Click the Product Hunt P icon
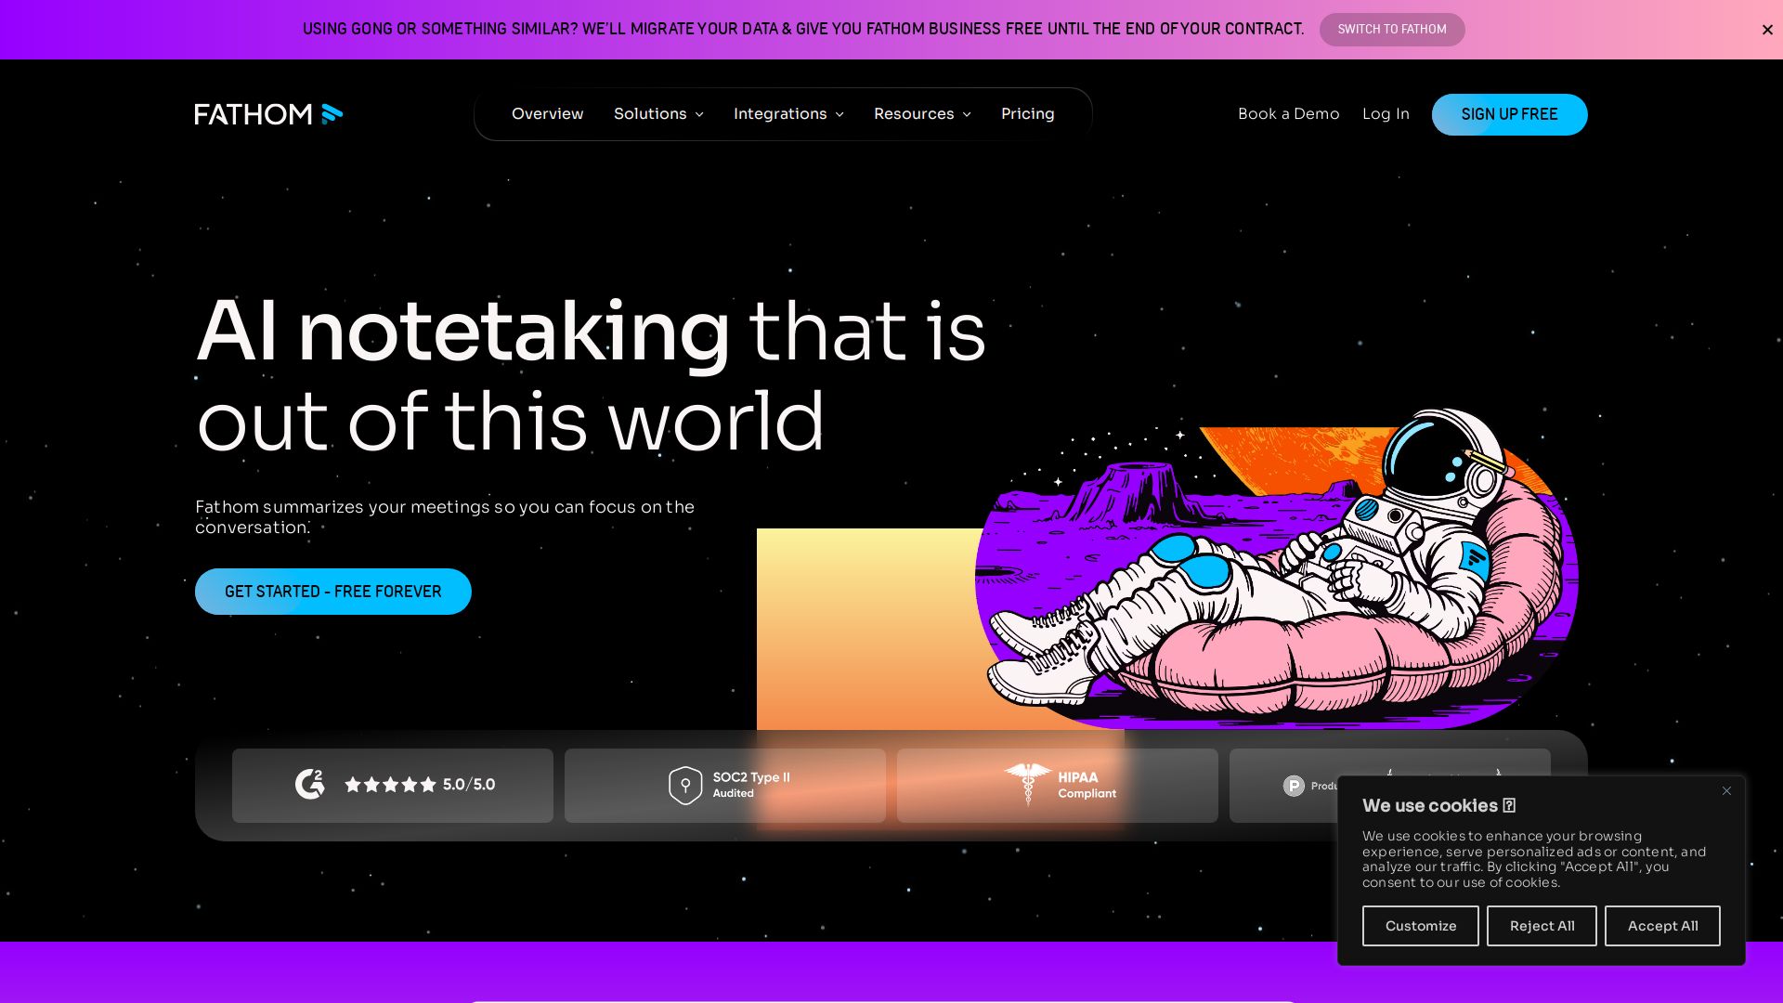The image size is (1783, 1003). coord(1294,786)
